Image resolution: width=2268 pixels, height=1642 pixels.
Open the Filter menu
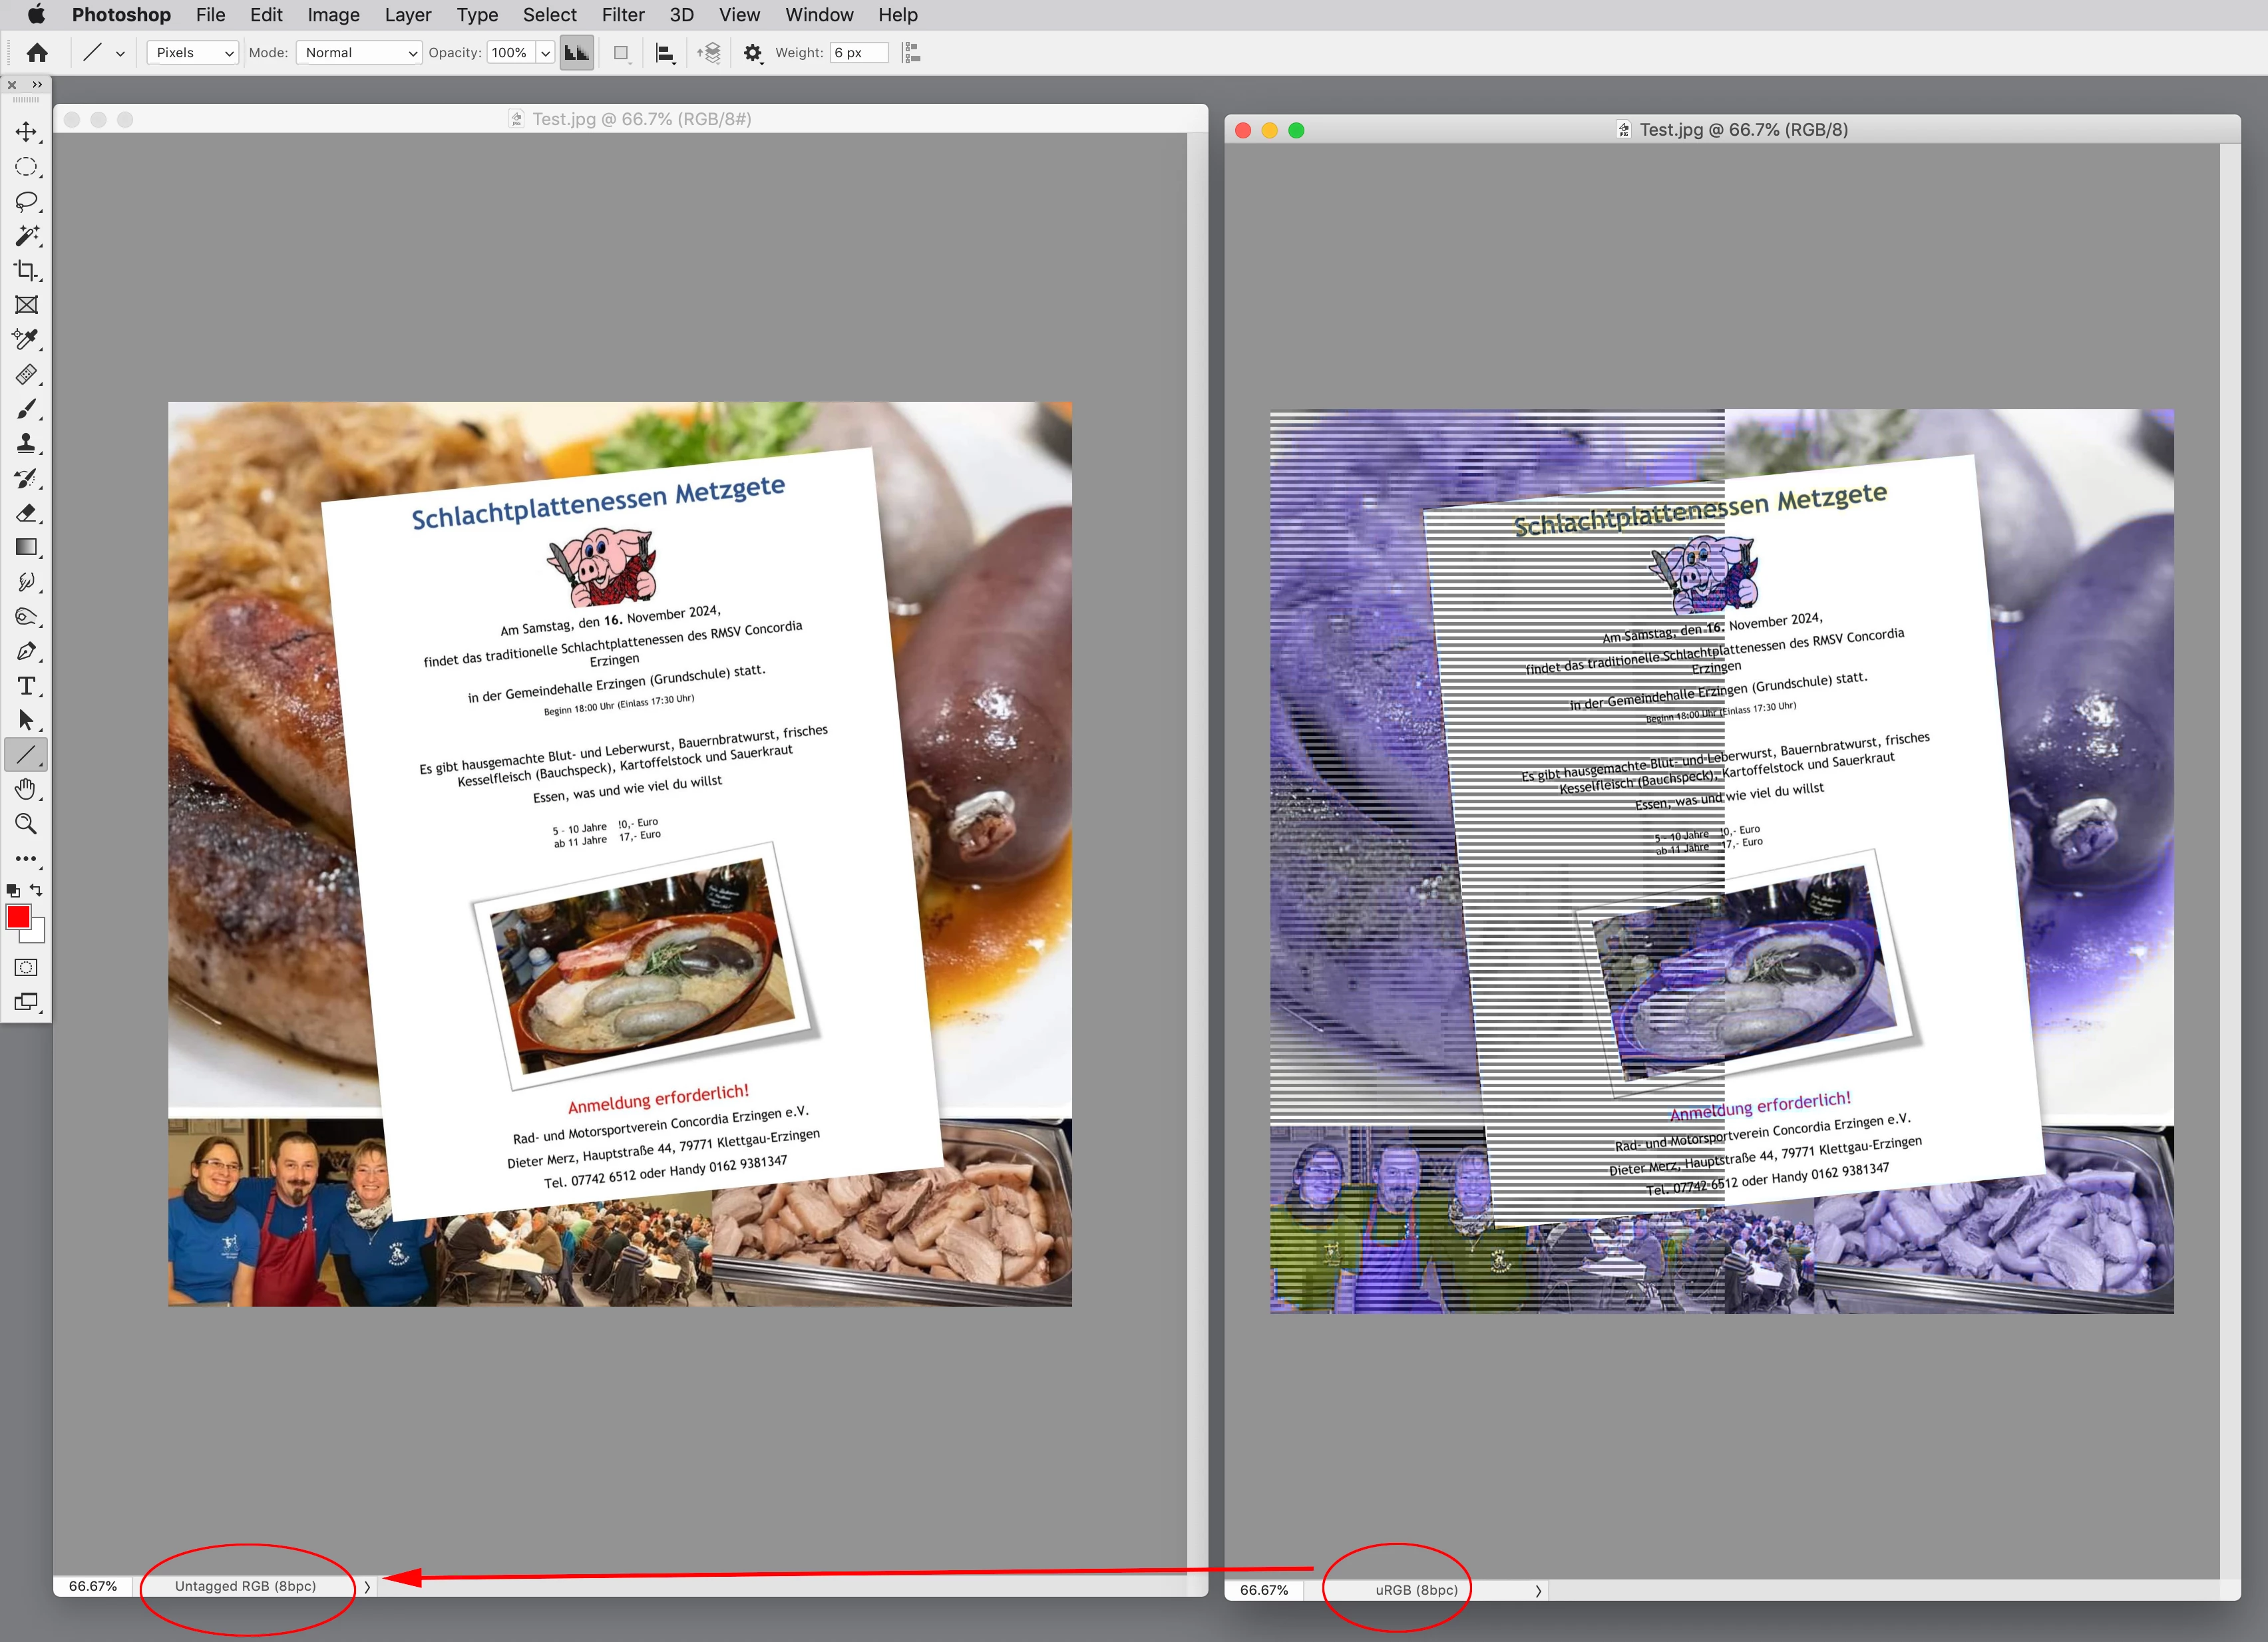point(622,15)
